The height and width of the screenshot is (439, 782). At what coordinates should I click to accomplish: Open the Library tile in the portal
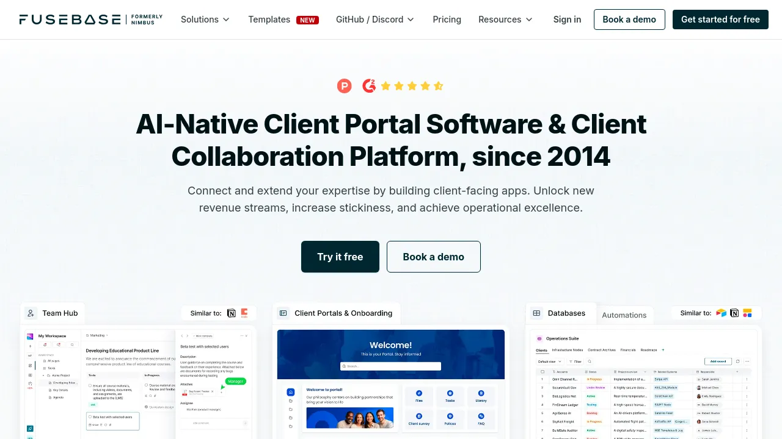(481, 396)
